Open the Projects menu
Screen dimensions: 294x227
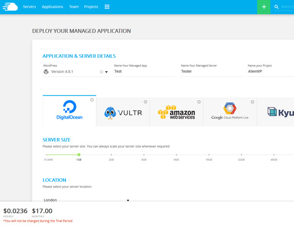[91, 7]
